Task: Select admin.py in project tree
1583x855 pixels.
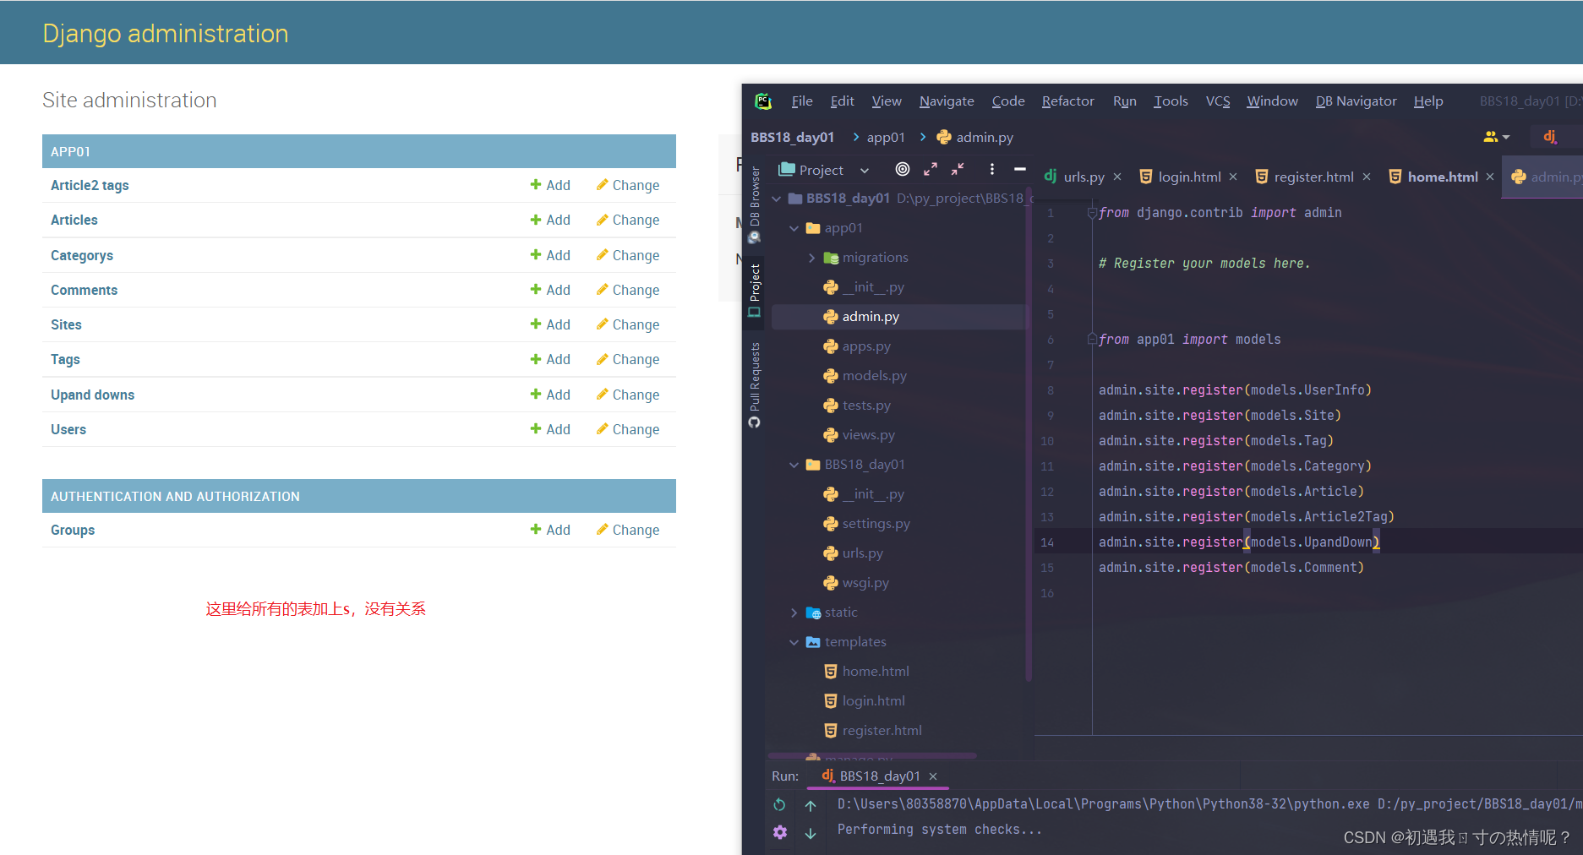Action: point(871,317)
